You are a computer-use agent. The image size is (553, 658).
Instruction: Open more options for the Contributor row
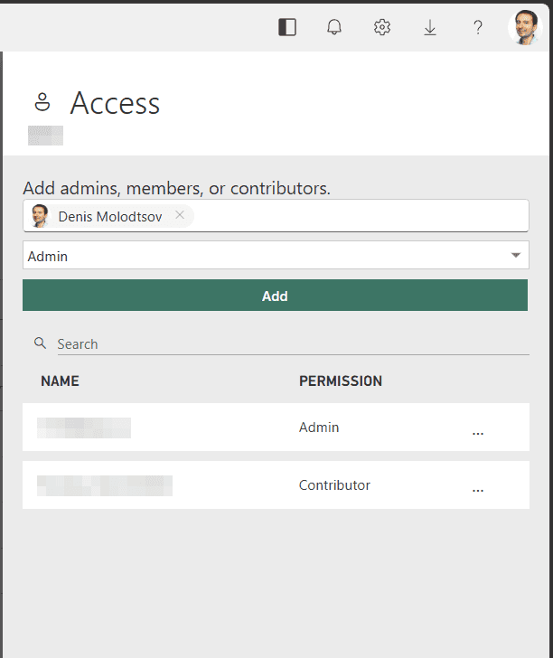pos(478,490)
